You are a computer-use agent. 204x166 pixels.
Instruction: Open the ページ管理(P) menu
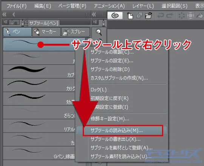pyautogui.click(x=72, y=6)
